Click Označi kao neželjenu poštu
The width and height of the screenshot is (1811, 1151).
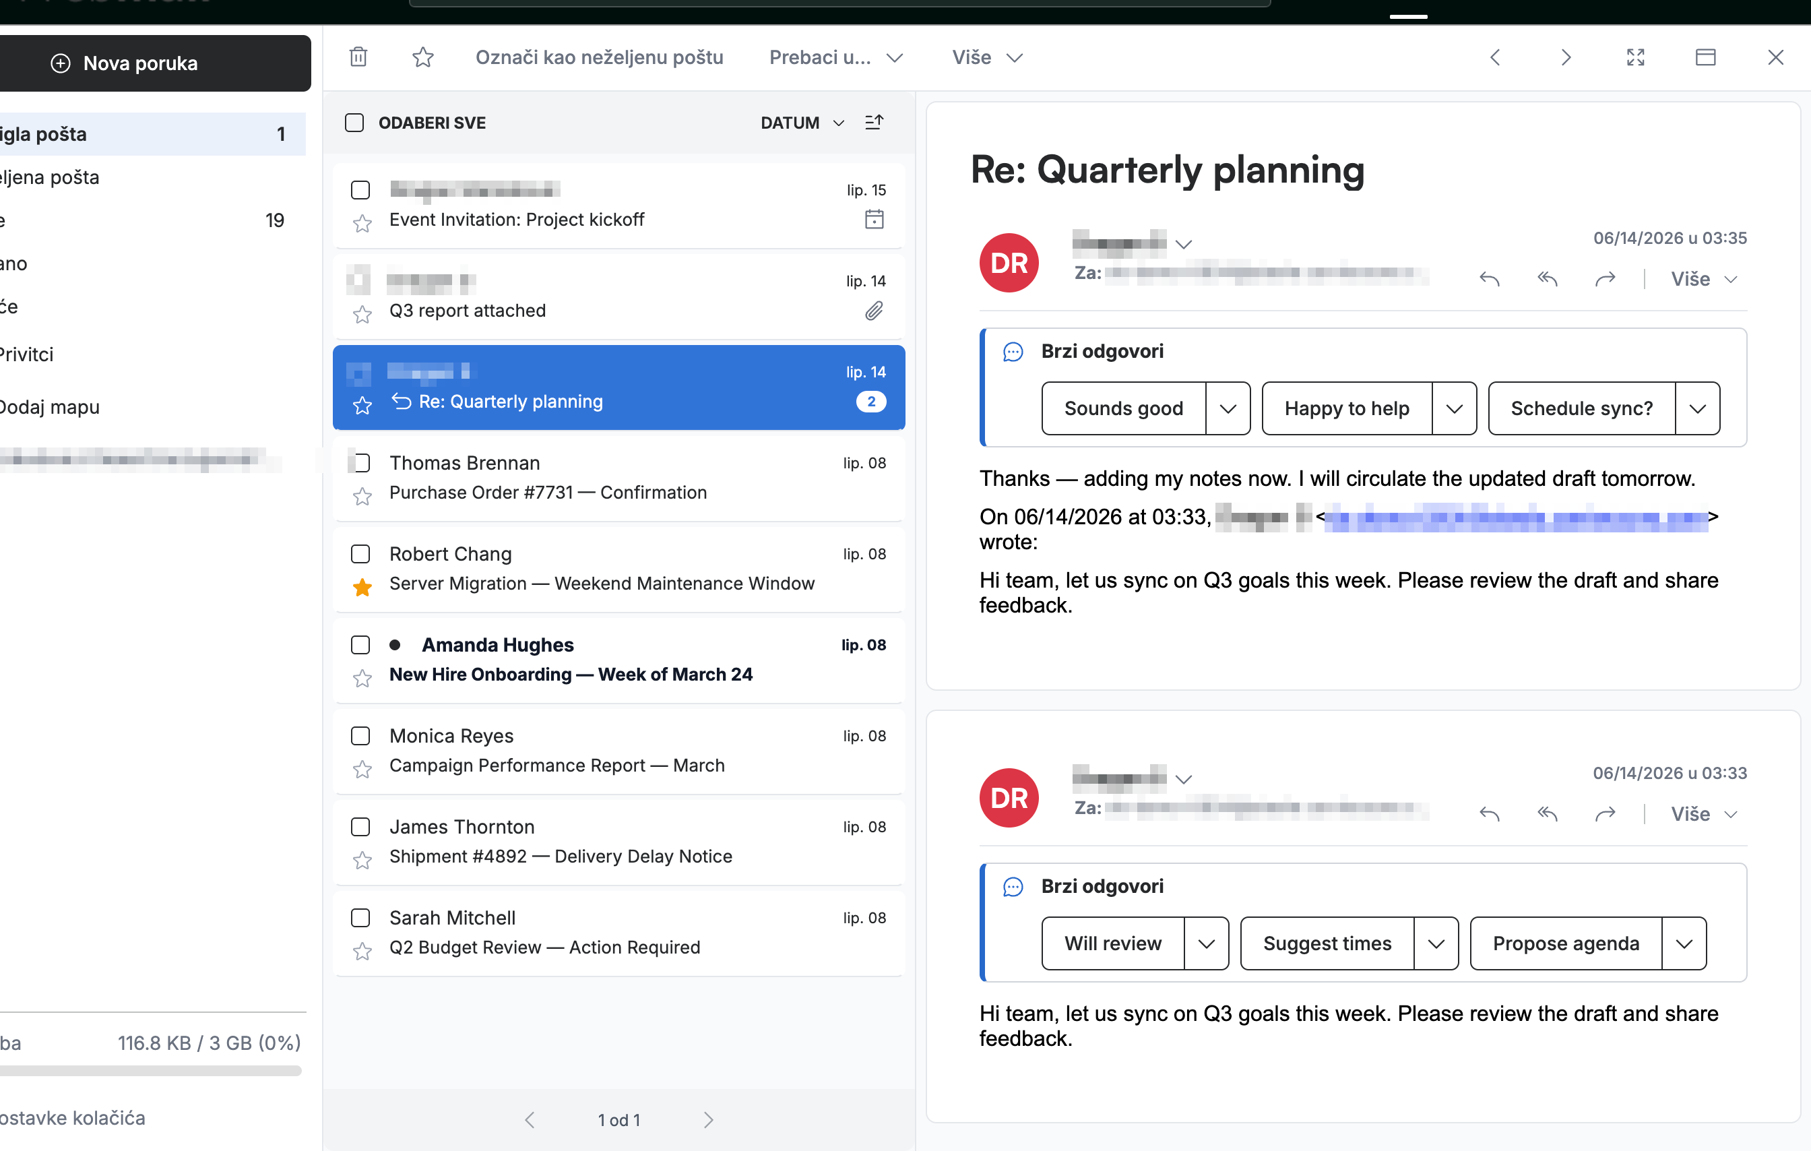(600, 57)
